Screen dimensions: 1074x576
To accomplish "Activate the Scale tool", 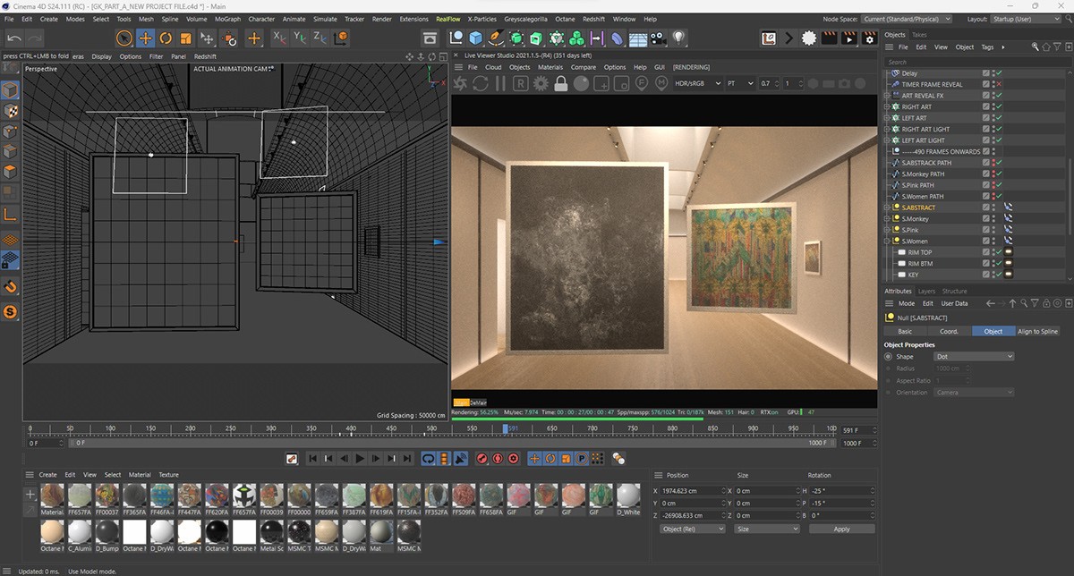I will pos(186,38).
